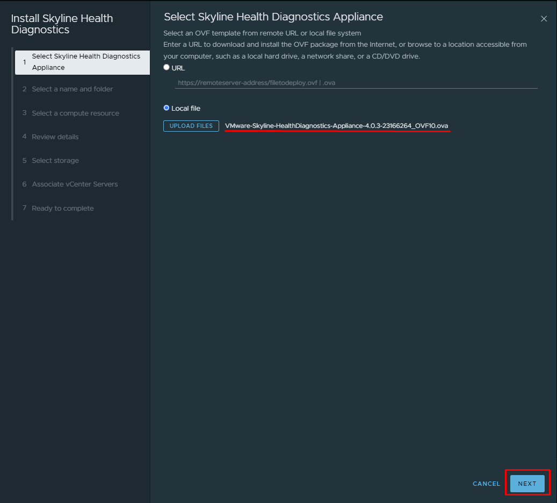This screenshot has height=503, width=557.
Task: Close the install wizard with the X icon
Action: pyautogui.click(x=544, y=19)
